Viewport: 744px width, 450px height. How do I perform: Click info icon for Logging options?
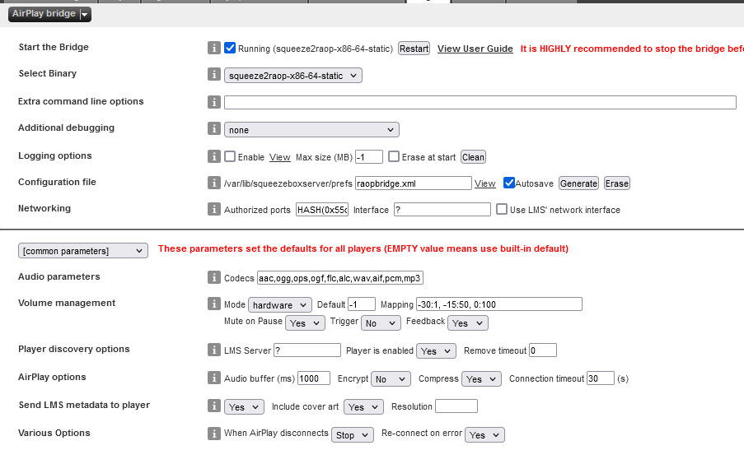click(214, 156)
